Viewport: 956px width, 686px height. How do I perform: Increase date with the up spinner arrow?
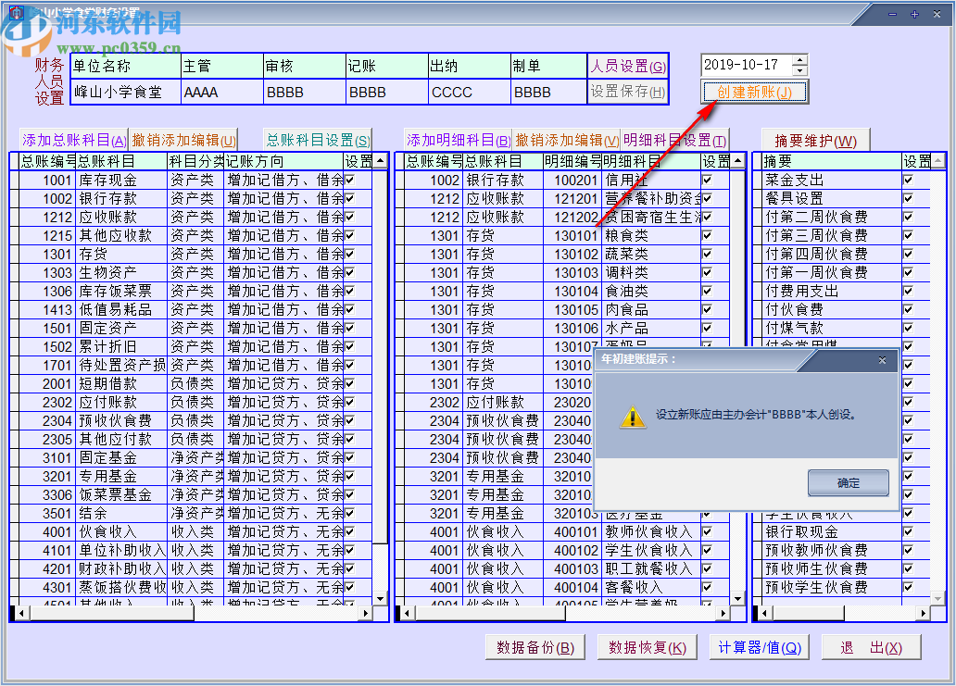tap(800, 60)
